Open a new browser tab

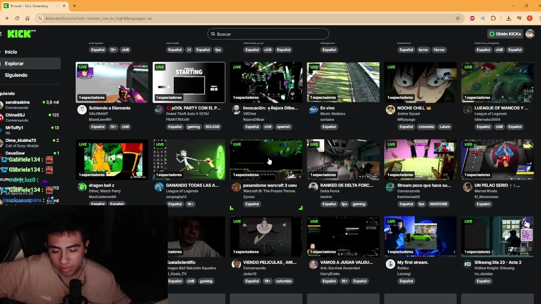74,6
